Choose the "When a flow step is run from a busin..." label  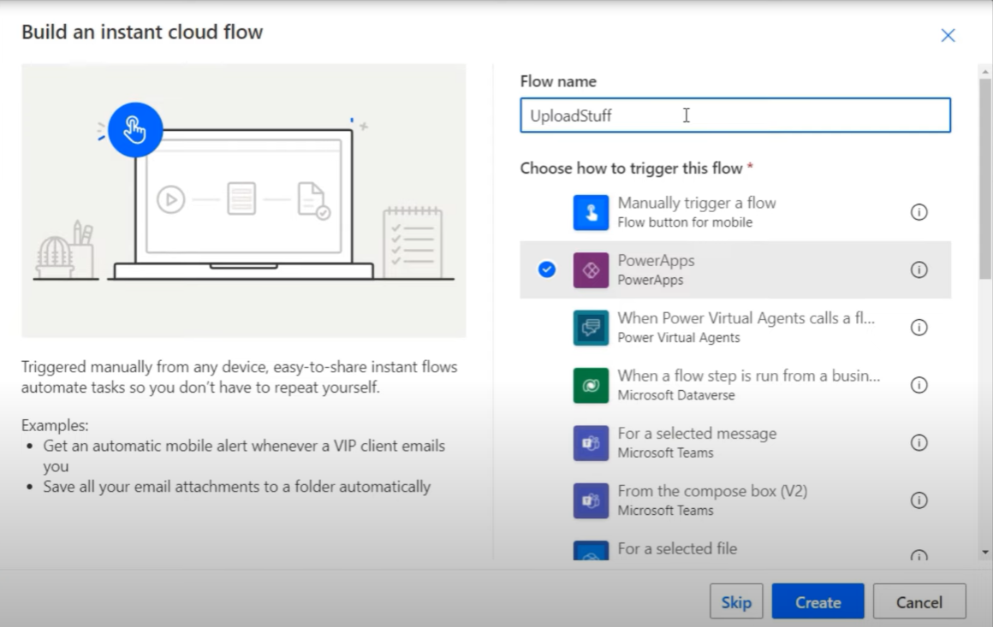[x=748, y=376]
